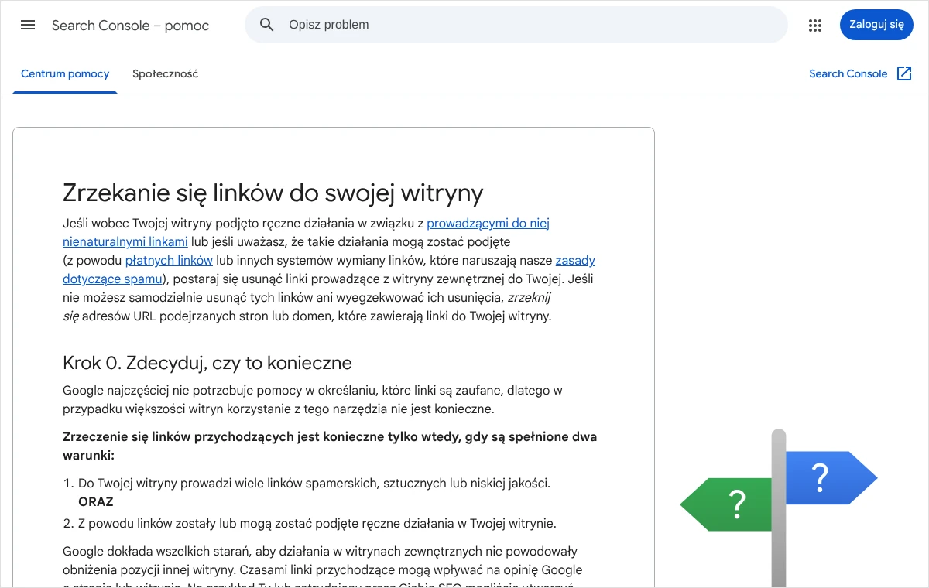Click list item 'Do Twojej witryny prowadzi wiele linków'
Screen dimensions: 929x588
point(314,484)
